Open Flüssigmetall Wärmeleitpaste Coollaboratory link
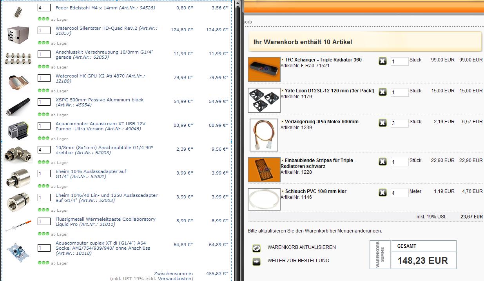484x281 pixels. click(105, 222)
